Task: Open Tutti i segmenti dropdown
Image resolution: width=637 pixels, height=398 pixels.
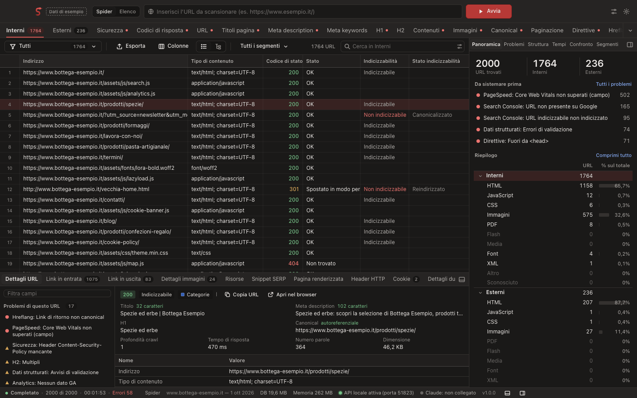Action: click(264, 46)
